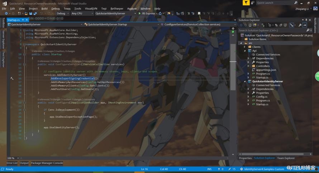319x173 pixels.
Task: Expand the Clients folder node
Action: pos(245,47)
